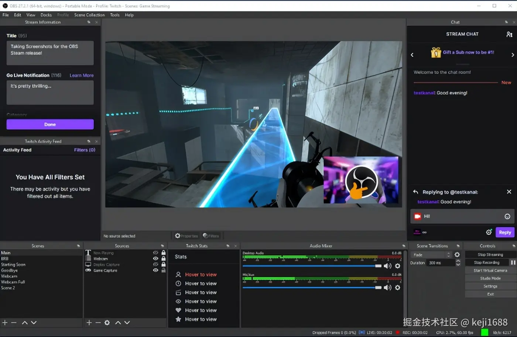This screenshot has width=517, height=337.
Task: Open Settings from Controls dock
Action: pos(490,286)
